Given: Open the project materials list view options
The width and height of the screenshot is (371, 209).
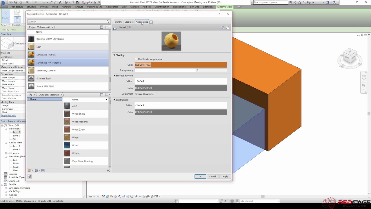Looking at the screenshot, I should click(x=107, y=27).
